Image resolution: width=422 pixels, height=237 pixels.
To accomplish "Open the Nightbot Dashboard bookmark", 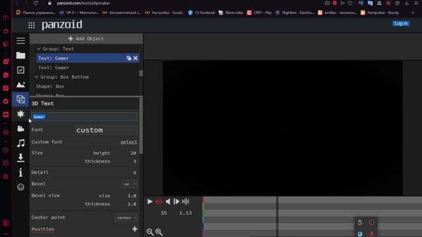I will 295,13.
